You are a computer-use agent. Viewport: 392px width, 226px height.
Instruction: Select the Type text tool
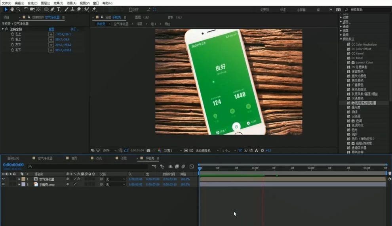(59, 9)
